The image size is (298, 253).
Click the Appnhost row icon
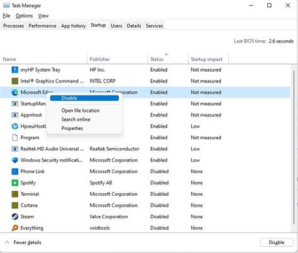[x=15, y=115]
